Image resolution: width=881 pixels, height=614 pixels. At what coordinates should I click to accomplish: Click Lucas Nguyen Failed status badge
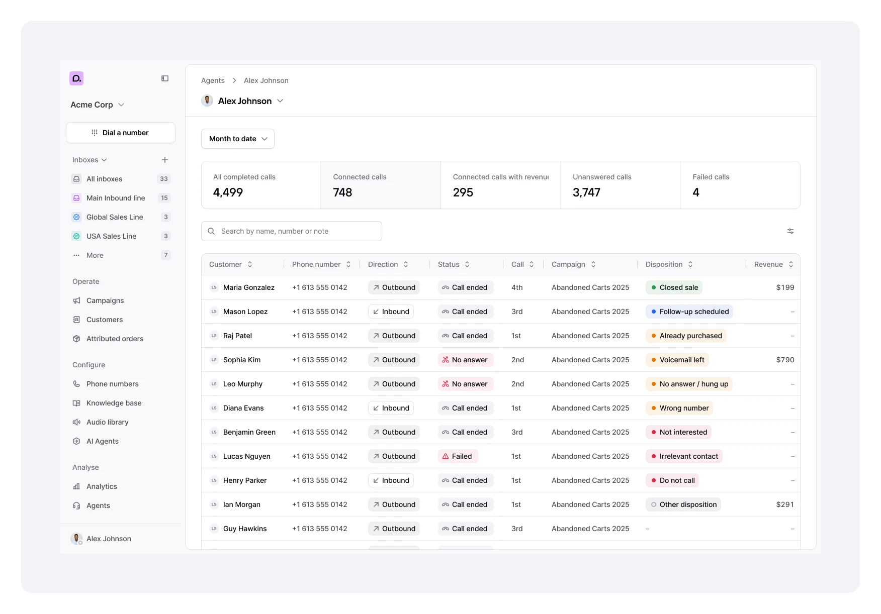coord(458,456)
